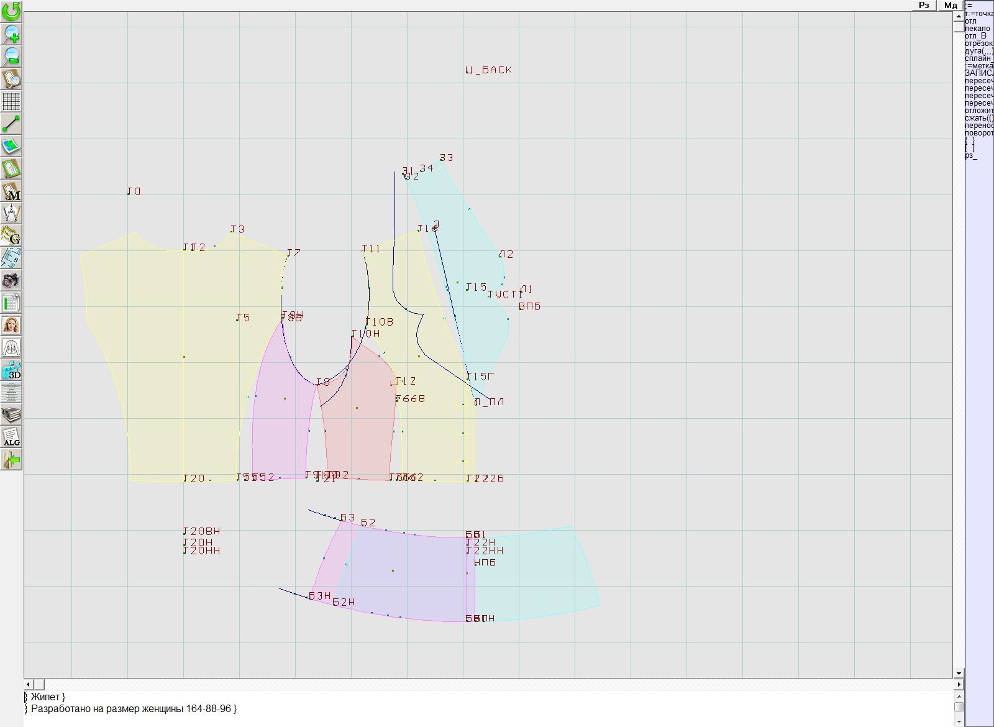
Task: Select the line segment measuring tool
Action: click(x=11, y=124)
